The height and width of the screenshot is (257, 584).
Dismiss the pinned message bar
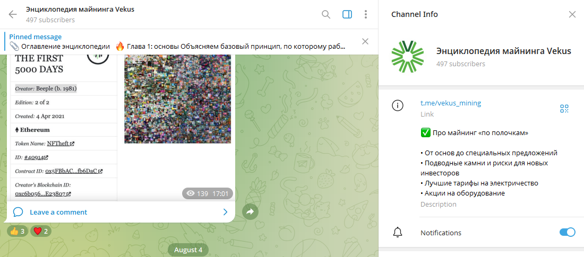pos(365,41)
